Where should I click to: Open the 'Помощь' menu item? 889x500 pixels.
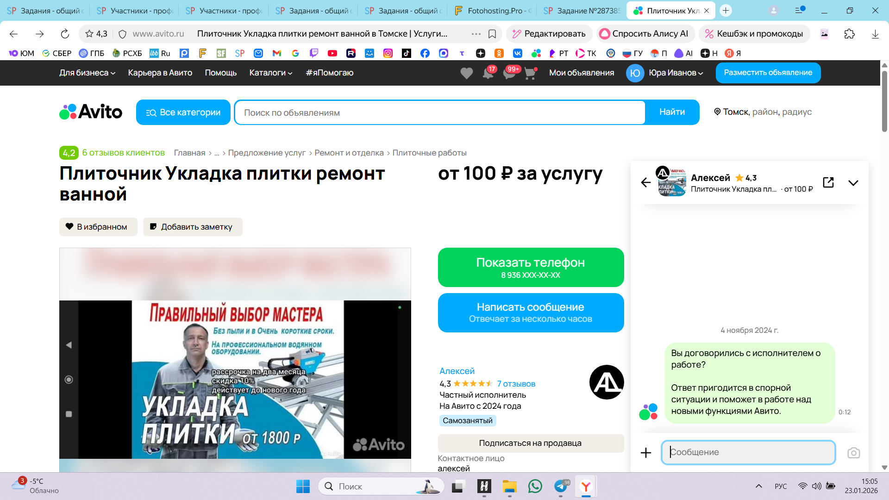tap(220, 73)
